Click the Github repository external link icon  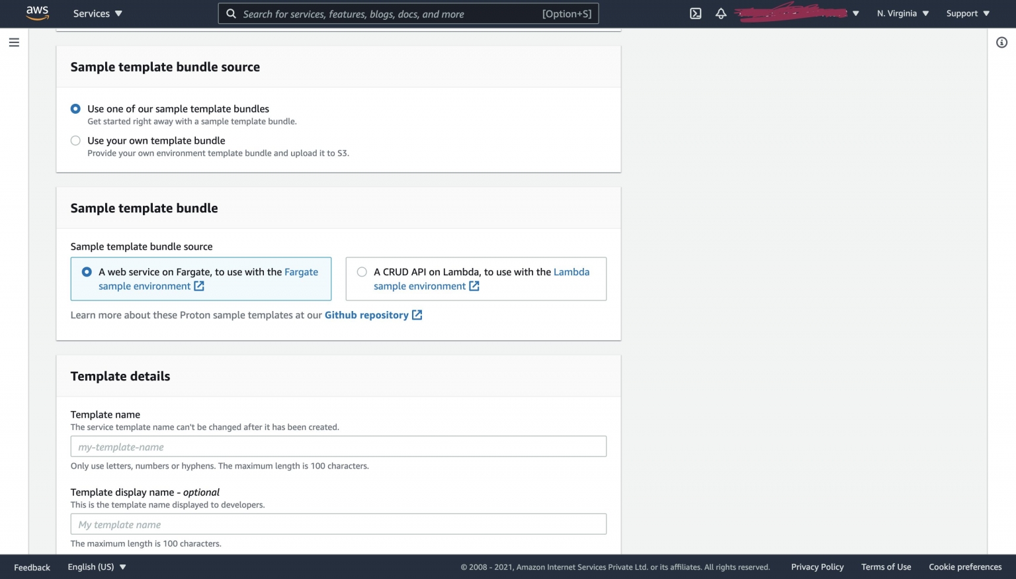[416, 315]
